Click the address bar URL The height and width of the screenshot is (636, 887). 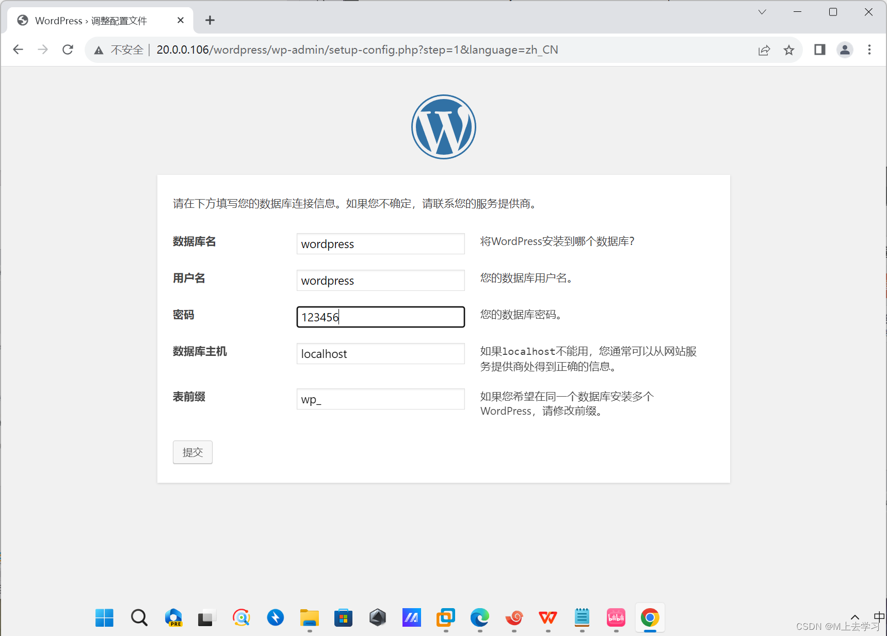(357, 50)
